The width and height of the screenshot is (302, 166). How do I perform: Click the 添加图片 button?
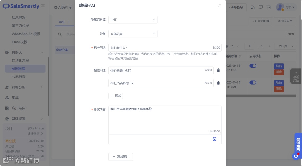(x=121, y=157)
